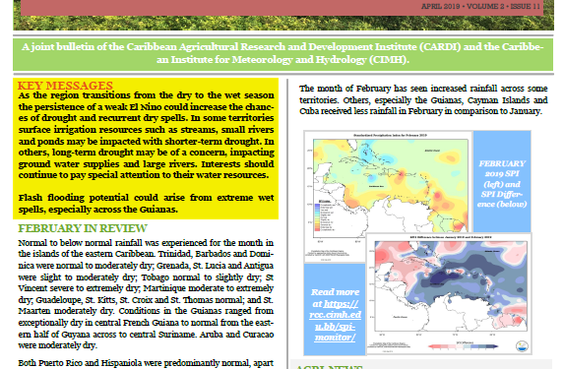The image size is (564, 369).
Task: Click the KEY MESSAGES heading
Action: click(65, 86)
